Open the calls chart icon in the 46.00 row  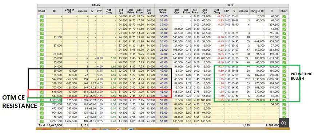pyautogui.click(x=41, y=83)
